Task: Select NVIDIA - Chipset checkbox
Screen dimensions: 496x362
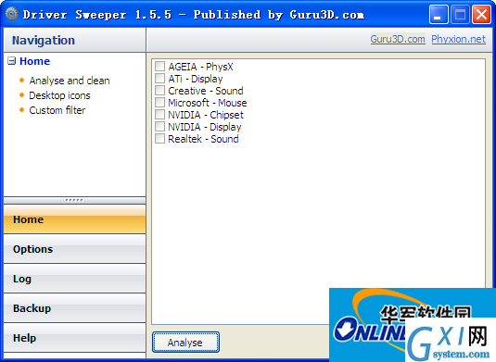Action: pos(159,115)
